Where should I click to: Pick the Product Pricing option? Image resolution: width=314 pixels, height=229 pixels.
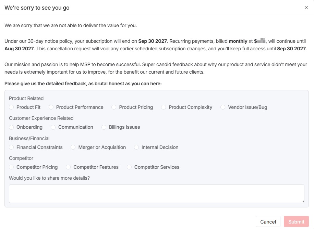114,107
